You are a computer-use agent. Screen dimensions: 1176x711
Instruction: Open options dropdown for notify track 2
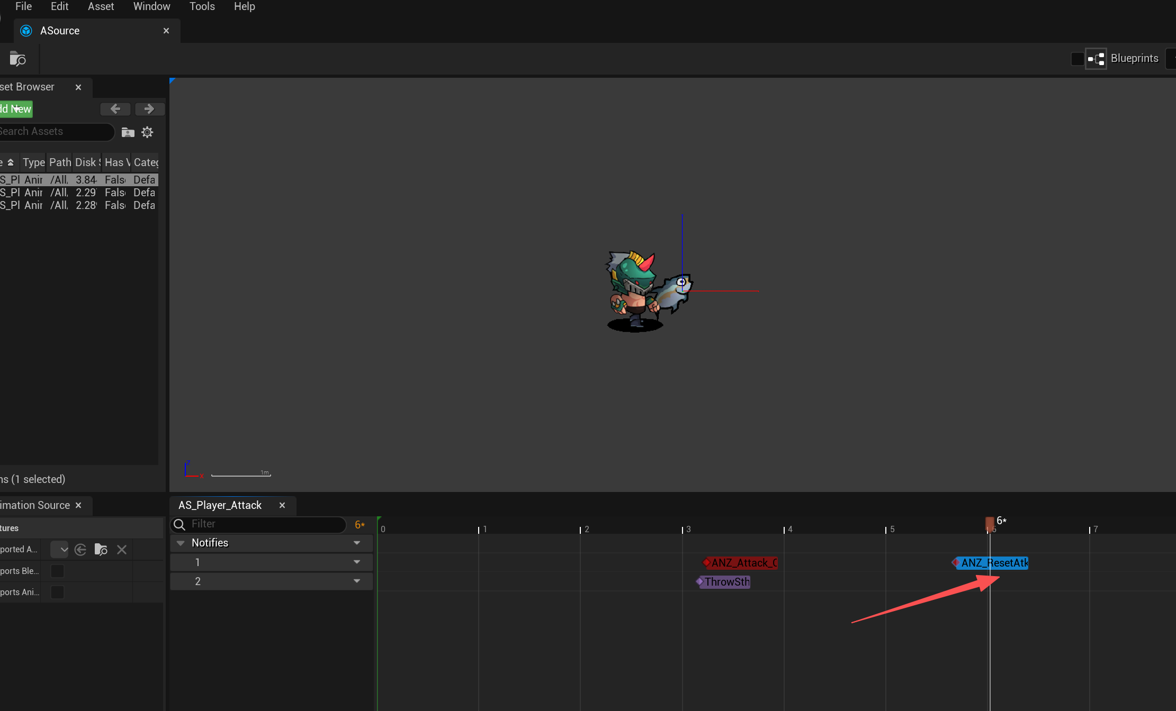click(x=357, y=581)
